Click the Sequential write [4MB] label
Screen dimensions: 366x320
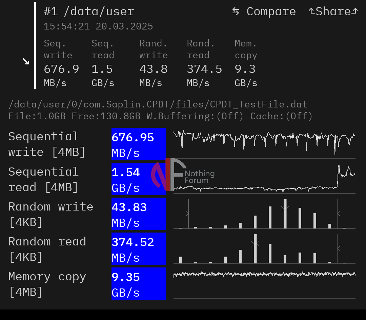pos(47,144)
